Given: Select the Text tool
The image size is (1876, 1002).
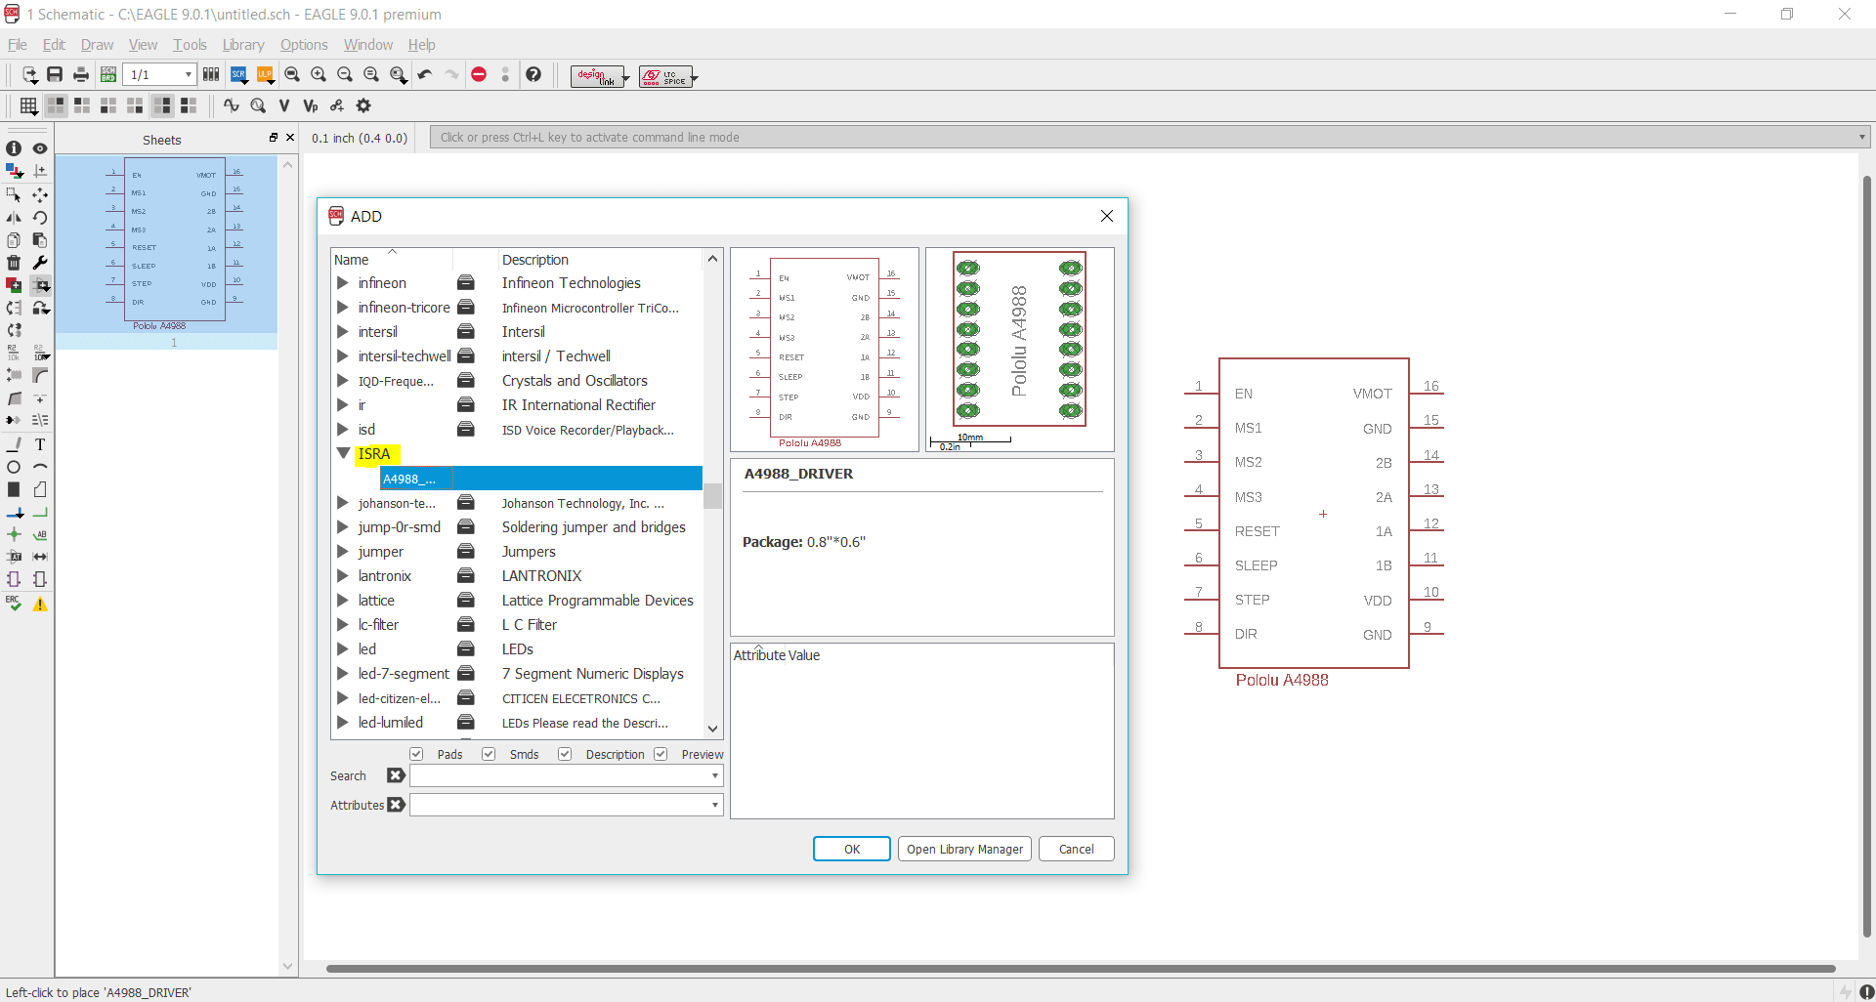Looking at the screenshot, I should pyautogui.click(x=40, y=444).
